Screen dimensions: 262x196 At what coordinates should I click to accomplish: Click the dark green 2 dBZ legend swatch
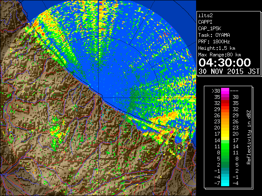tap(225, 165)
